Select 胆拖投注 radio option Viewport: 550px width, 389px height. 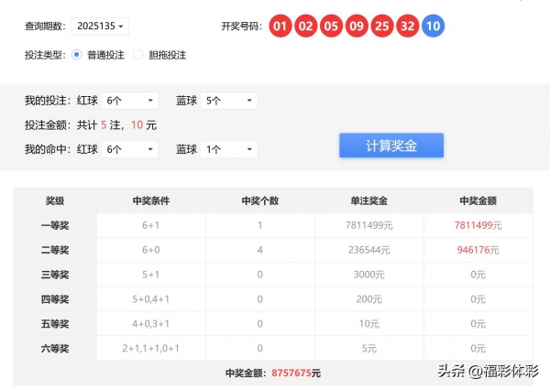pyautogui.click(x=139, y=55)
